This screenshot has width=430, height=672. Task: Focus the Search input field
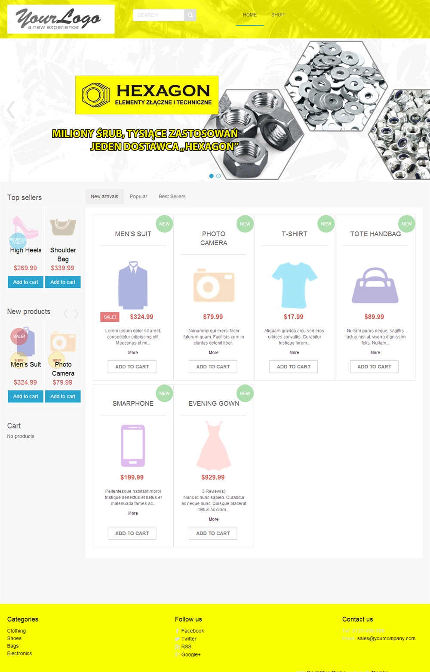[159, 15]
